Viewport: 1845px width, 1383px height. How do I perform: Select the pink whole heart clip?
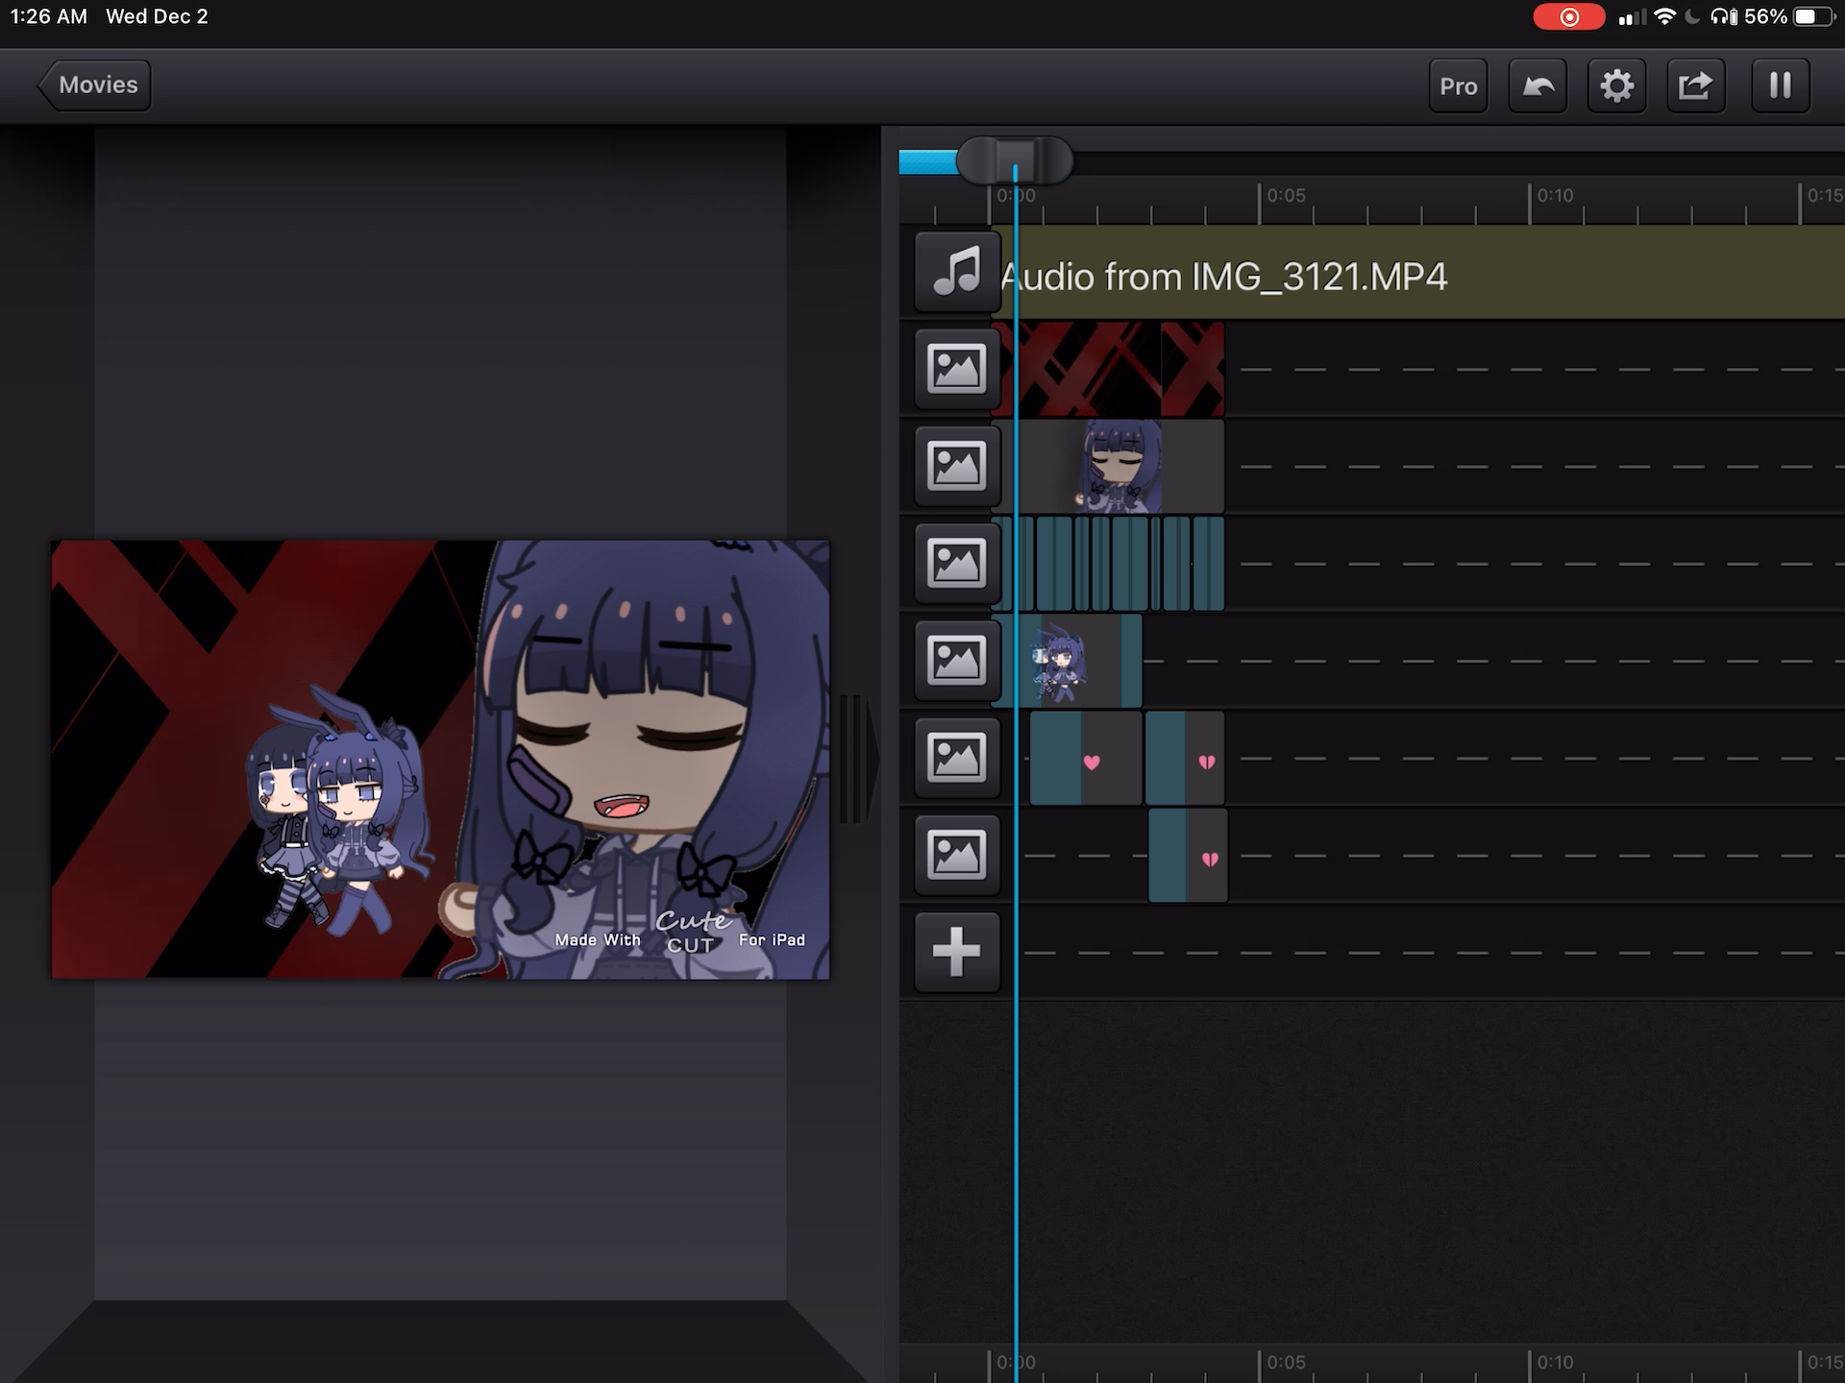[x=1086, y=758]
